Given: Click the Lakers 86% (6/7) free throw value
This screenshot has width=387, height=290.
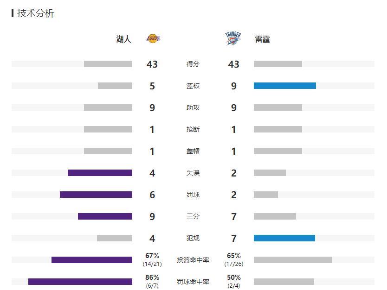Looking at the screenshot, I should tap(152, 281).
